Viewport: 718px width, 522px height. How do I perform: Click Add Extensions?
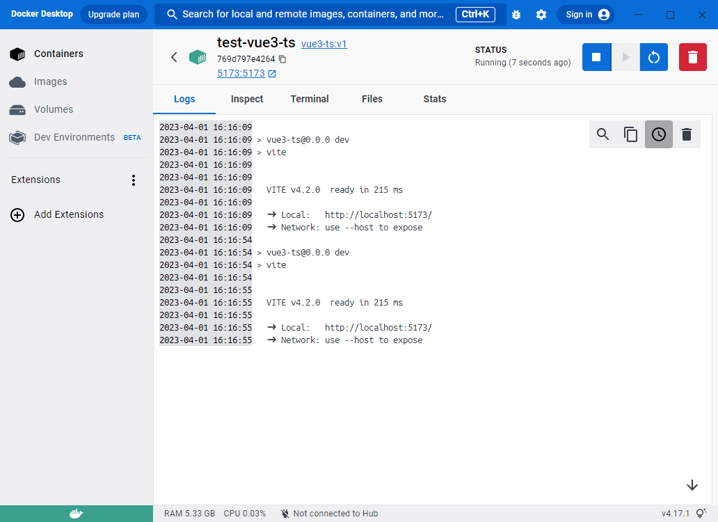pyautogui.click(x=76, y=215)
